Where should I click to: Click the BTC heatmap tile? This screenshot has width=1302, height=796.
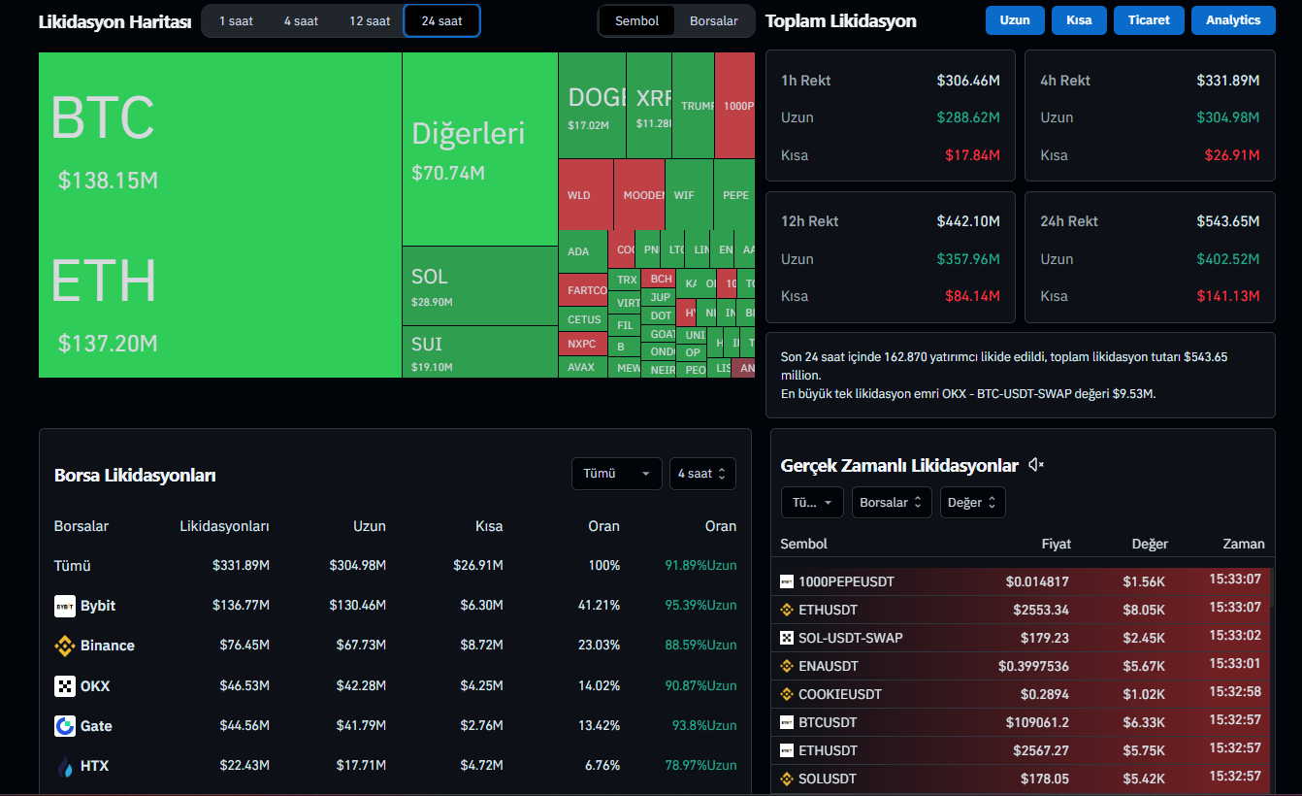pos(219,137)
